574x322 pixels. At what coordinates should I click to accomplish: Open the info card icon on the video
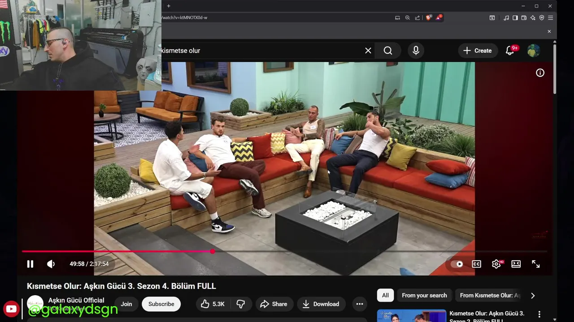[540, 73]
